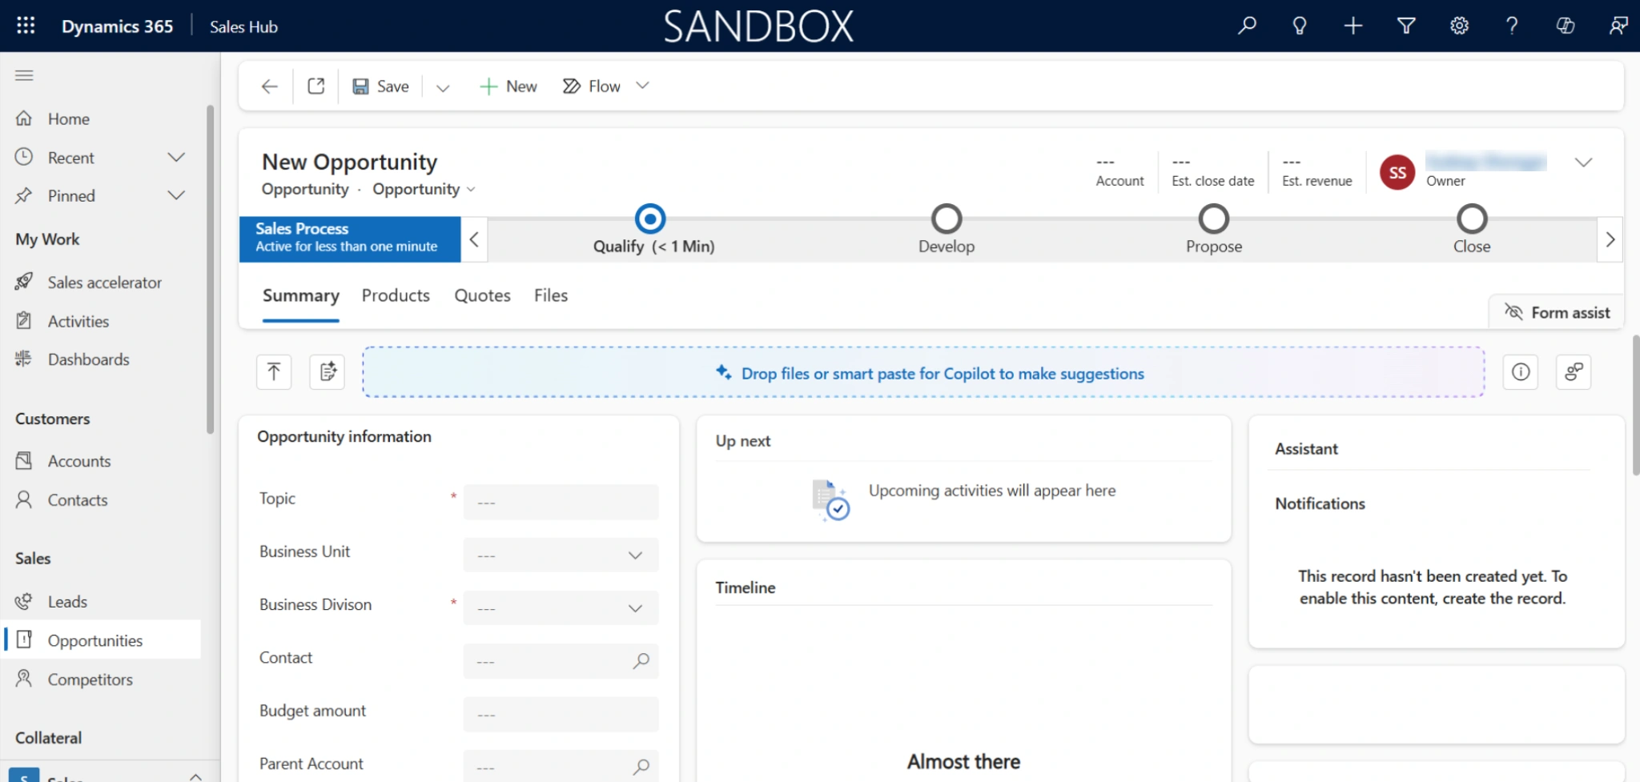Open the Flow menu chevron
Screen dimensions: 1640x782
point(642,86)
